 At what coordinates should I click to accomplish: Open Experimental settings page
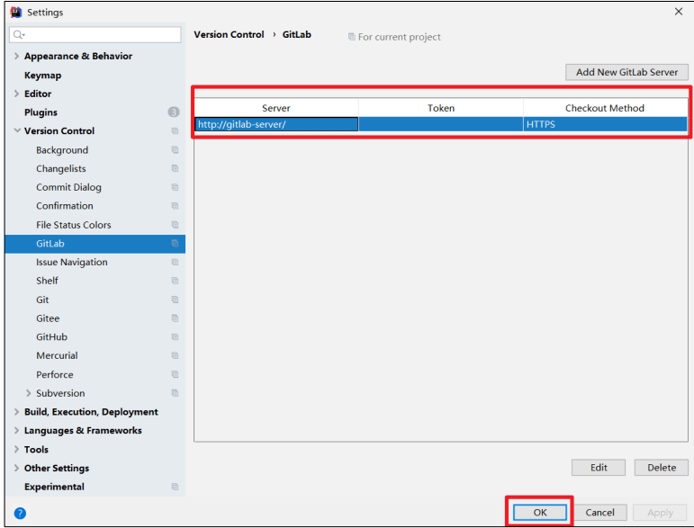(54, 487)
